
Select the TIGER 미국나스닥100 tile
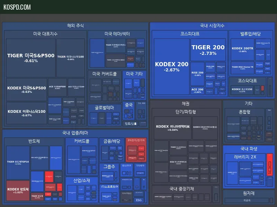[x=71, y=58]
